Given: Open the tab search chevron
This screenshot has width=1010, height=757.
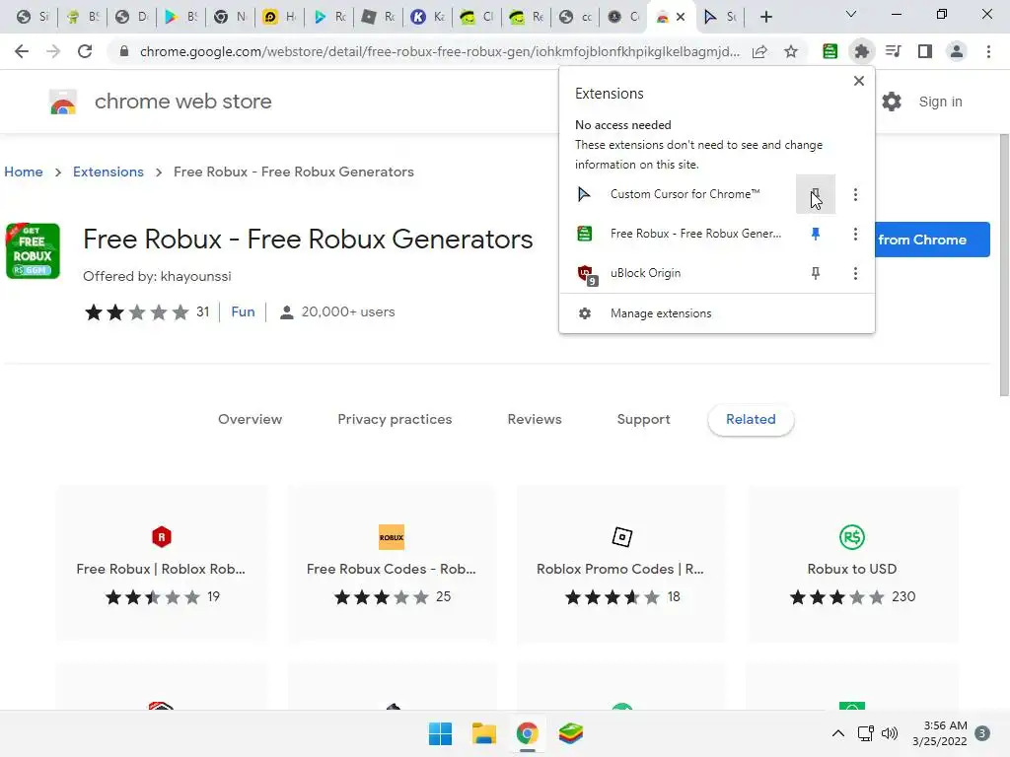Looking at the screenshot, I should point(851,14).
